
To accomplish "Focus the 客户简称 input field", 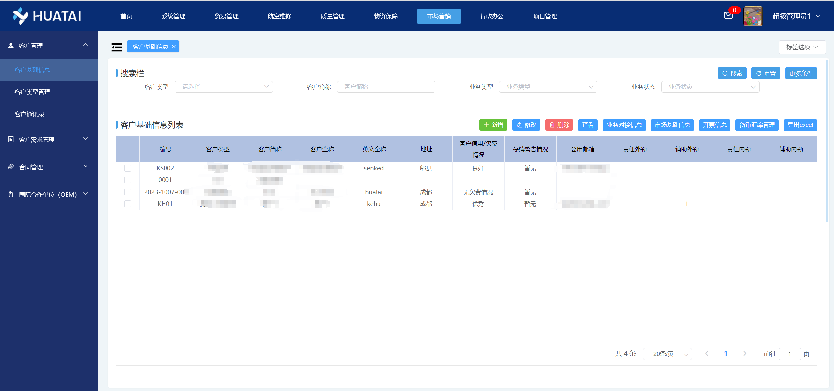I will [x=386, y=87].
